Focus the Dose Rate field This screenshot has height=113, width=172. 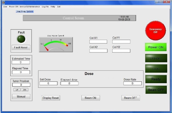tap(133, 83)
